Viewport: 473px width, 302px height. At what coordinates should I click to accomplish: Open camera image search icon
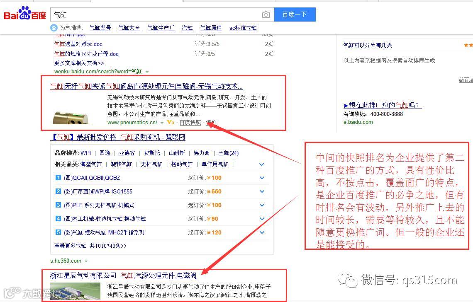pyautogui.click(x=266, y=15)
